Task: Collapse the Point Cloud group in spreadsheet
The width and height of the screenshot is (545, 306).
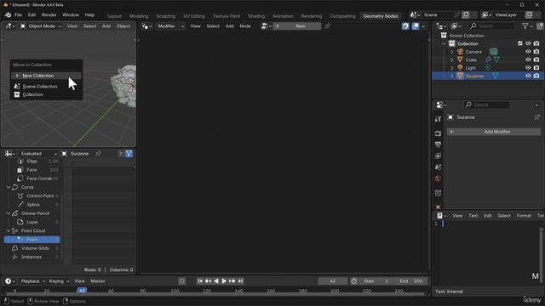Action: pyautogui.click(x=8, y=230)
